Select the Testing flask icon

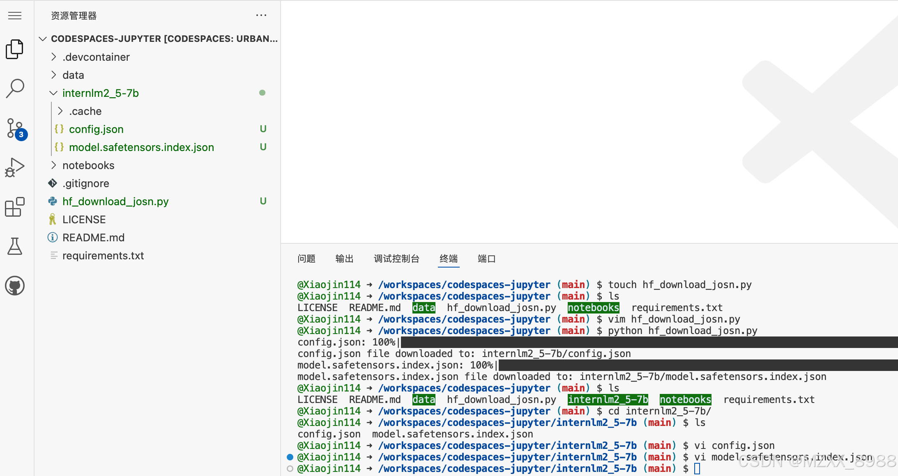pos(15,246)
